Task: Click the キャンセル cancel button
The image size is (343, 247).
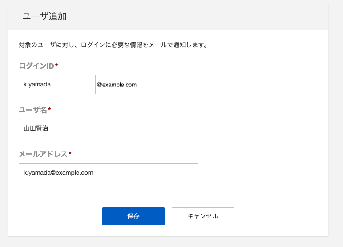Action: pyautogui.click(x=203, y=216)
